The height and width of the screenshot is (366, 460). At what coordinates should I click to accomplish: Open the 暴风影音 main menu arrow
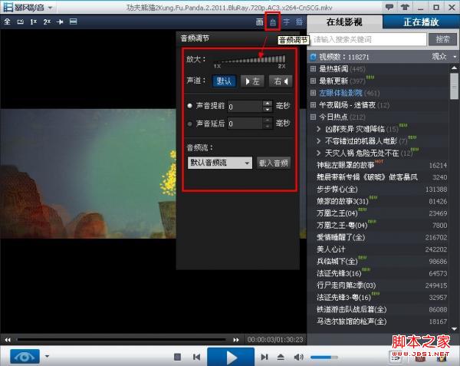tap(50, 8)
